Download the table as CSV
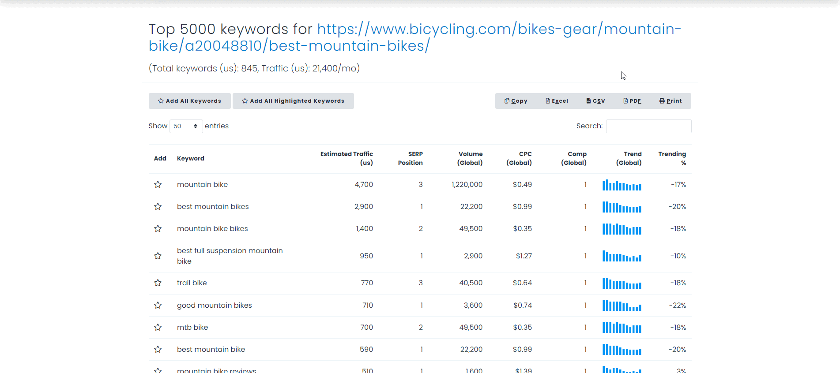The height and width of the screenshot is (373, 840). click(595, 101)
